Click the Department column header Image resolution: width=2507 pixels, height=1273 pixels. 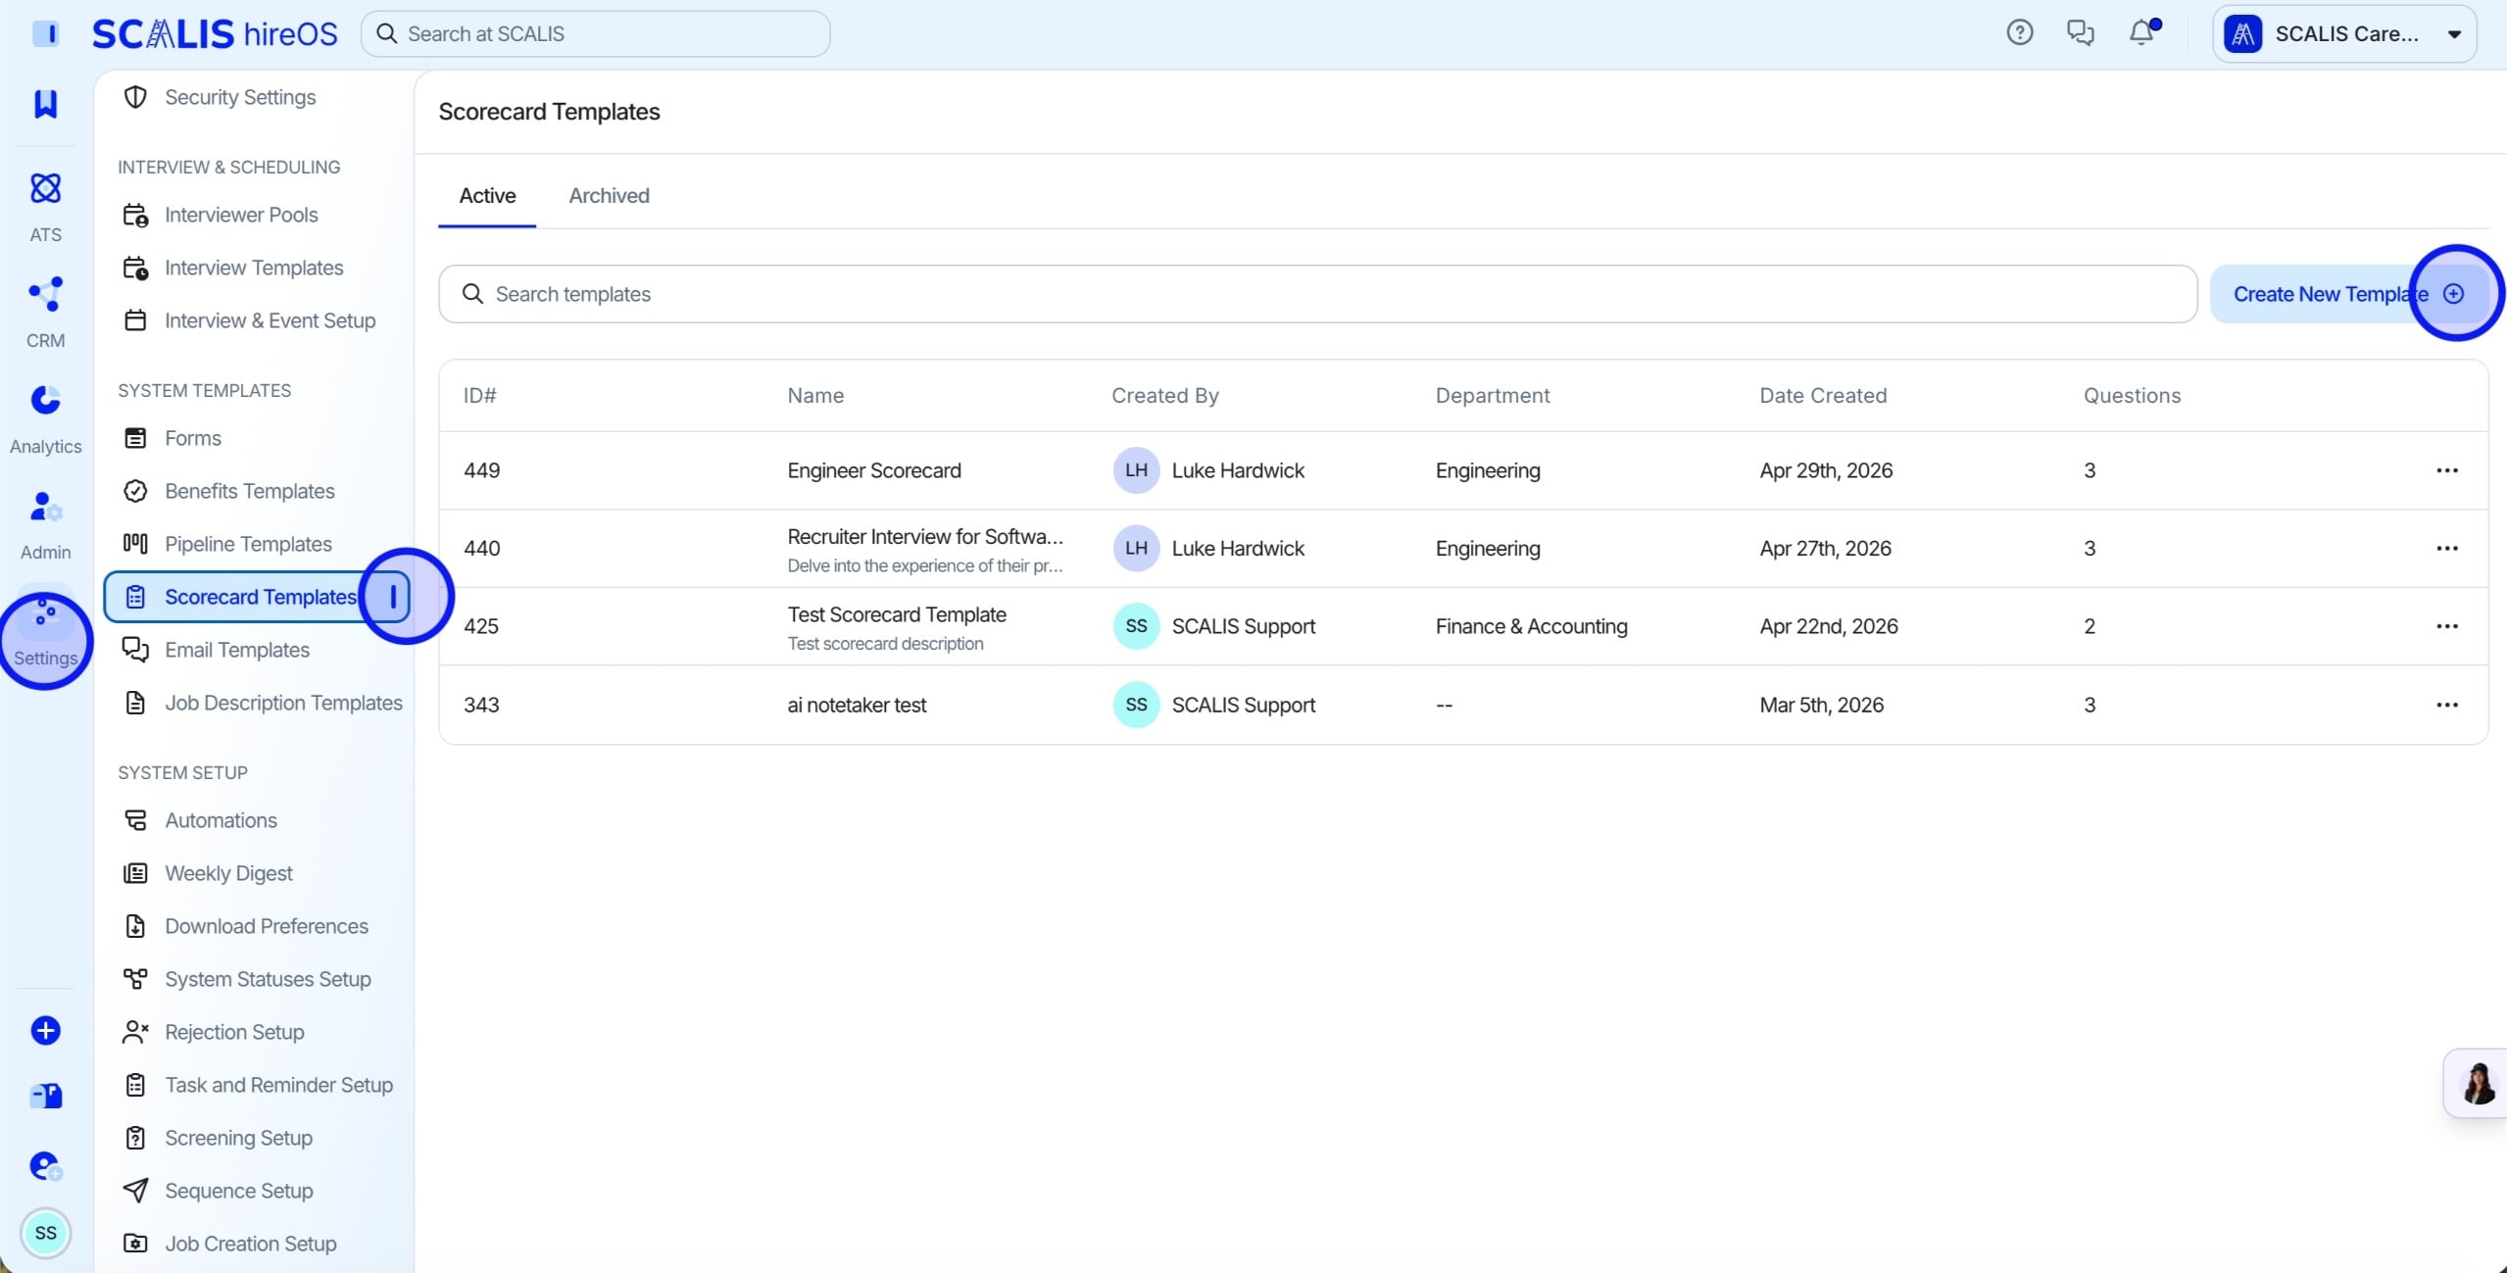[x=1493, y=396]
